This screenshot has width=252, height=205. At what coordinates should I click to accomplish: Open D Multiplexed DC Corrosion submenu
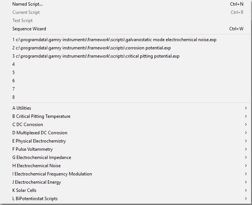pyautogui.click(x=40, y=133)
